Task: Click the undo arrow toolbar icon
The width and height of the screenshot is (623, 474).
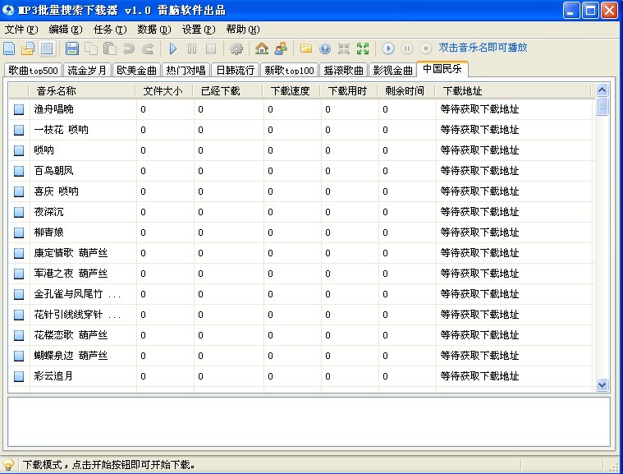Action: [x=129, y=49]
